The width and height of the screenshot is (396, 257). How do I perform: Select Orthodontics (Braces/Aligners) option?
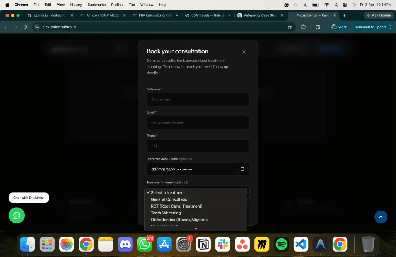[x=179, y=220]
